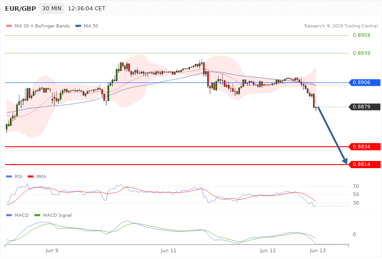Click the RSI 70 axis value
The height and width of the screenshot is (259, 382).
(x=355, y=187)
